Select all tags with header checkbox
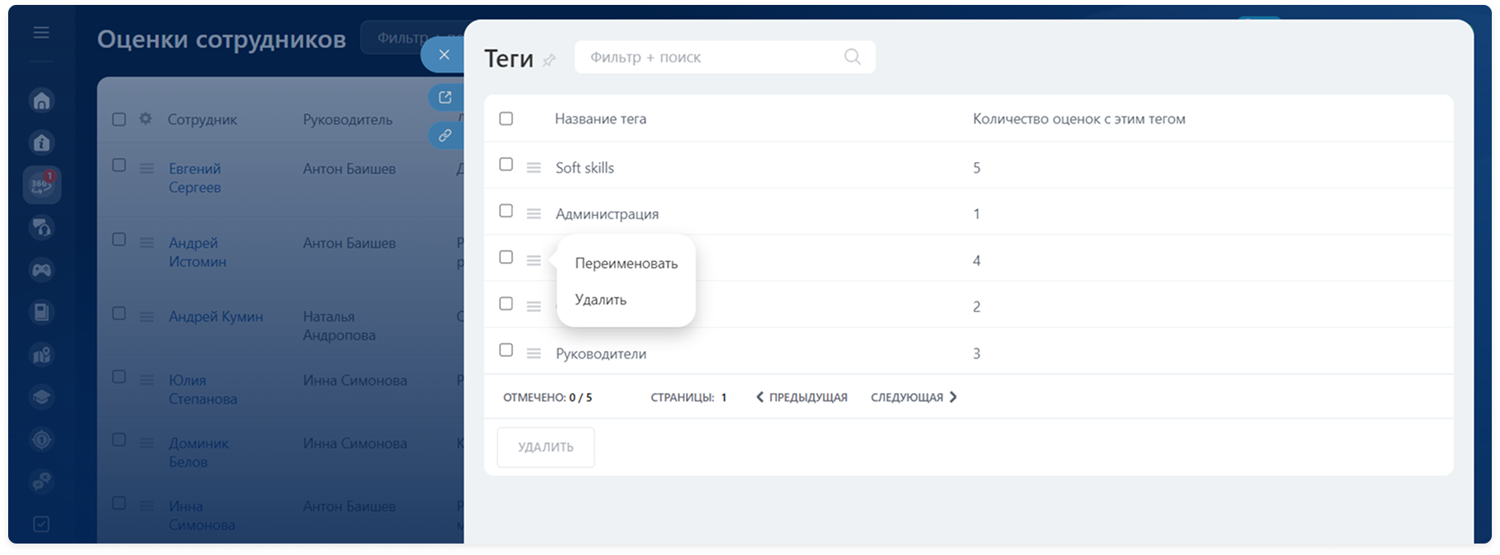 [506, 119]
